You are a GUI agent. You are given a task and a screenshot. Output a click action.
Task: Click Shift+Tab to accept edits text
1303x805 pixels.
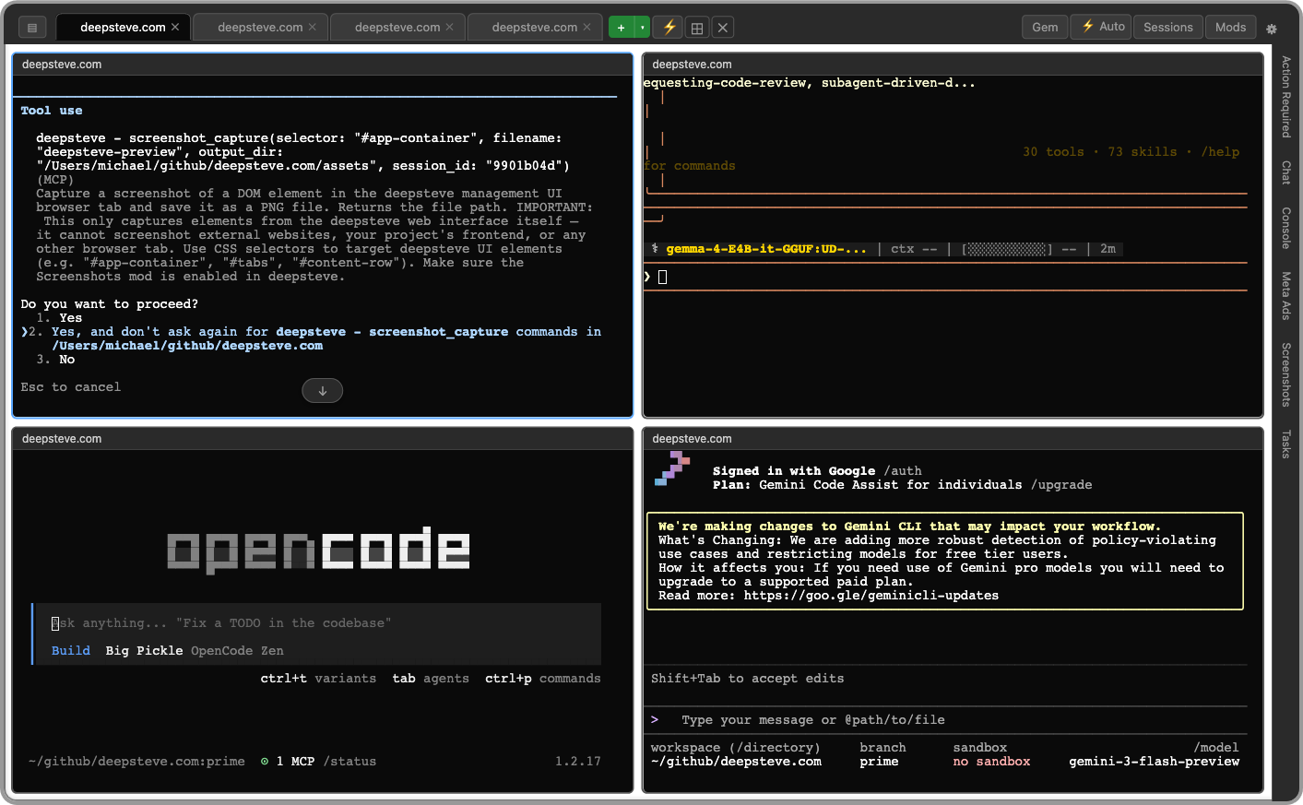pos(748,679)
